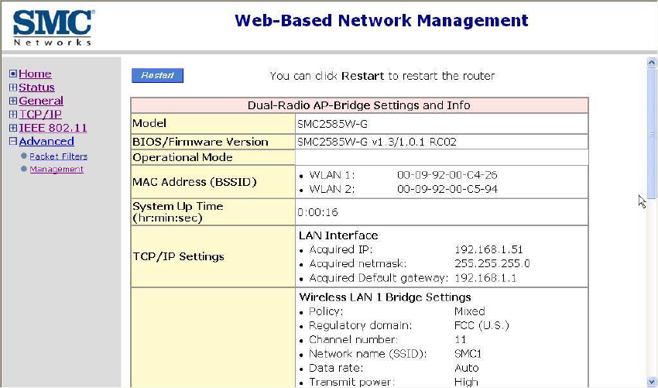Open the Home page link
The width and height of the screenshot is (658, 388).
click(x=35, y=74)
